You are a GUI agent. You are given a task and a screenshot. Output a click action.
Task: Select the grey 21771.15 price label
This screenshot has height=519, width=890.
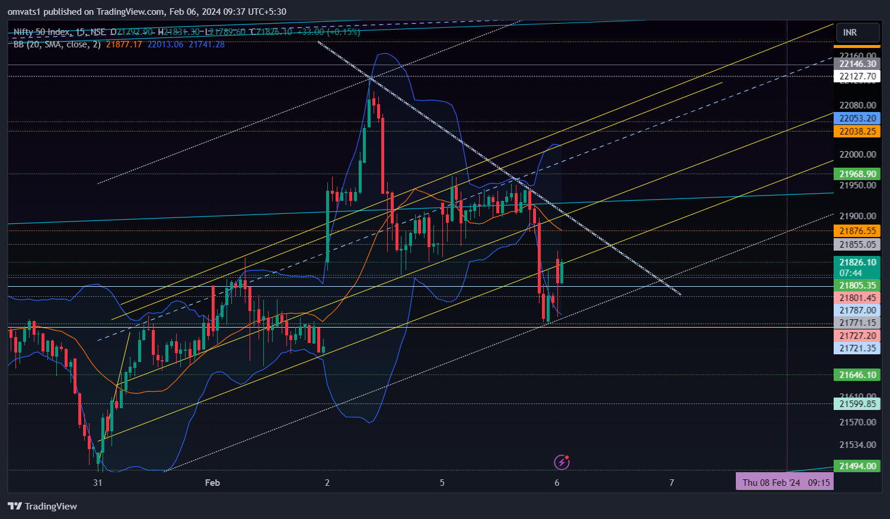click(x=857, y=323)
